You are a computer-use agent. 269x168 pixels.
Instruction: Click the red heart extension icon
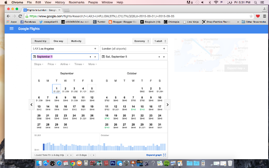258,16
